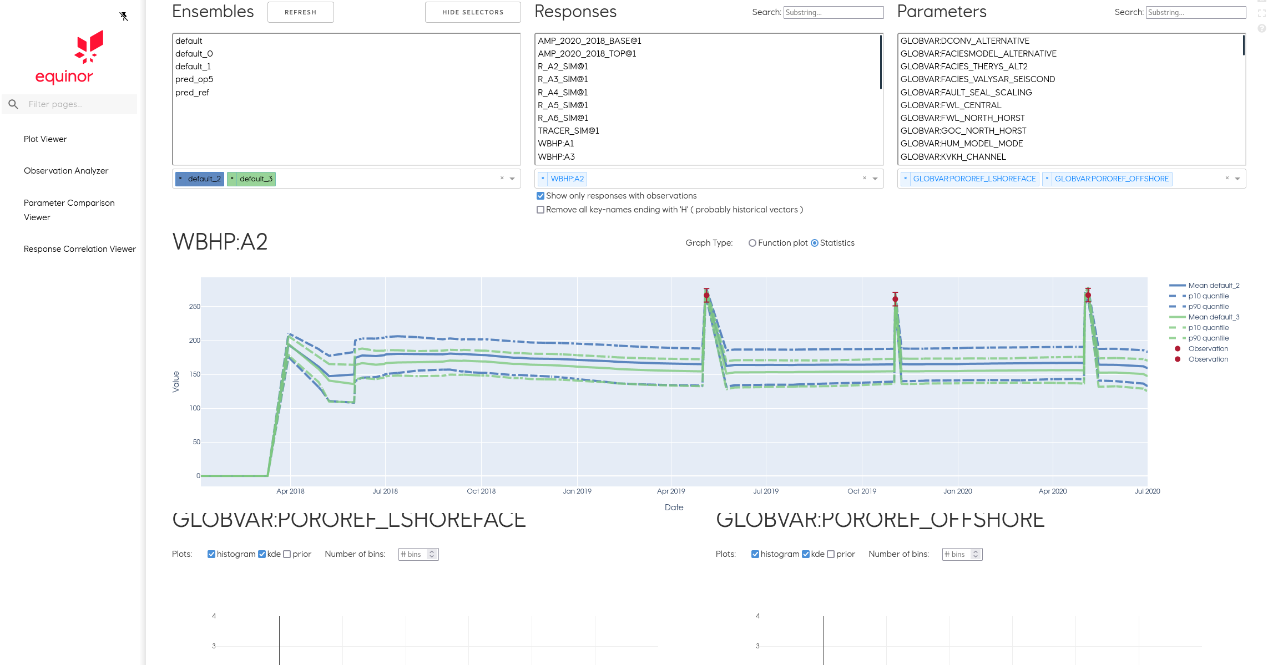Screen dimensions: 1283x665
Task: Remove the default_2 ensemble chip
Action: coord(180,179)
